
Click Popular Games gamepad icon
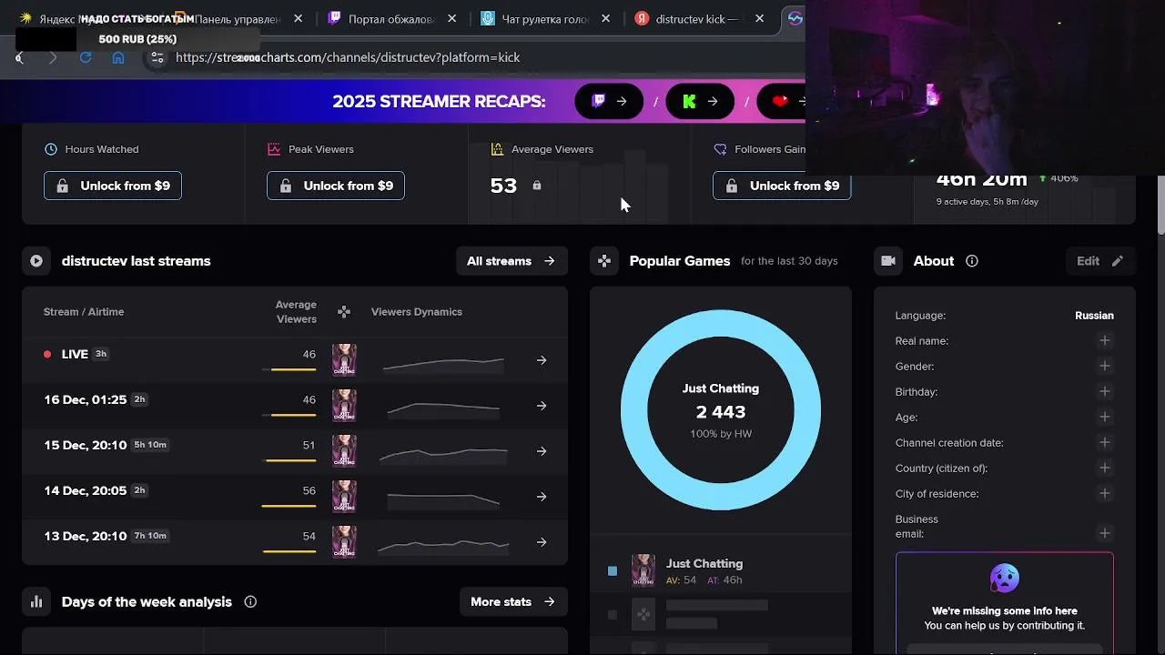pos(604,261)
